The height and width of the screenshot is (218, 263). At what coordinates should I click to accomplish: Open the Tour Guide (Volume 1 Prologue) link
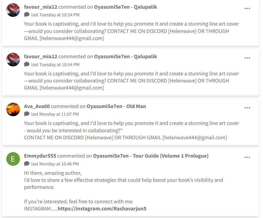tap(151, 156)
